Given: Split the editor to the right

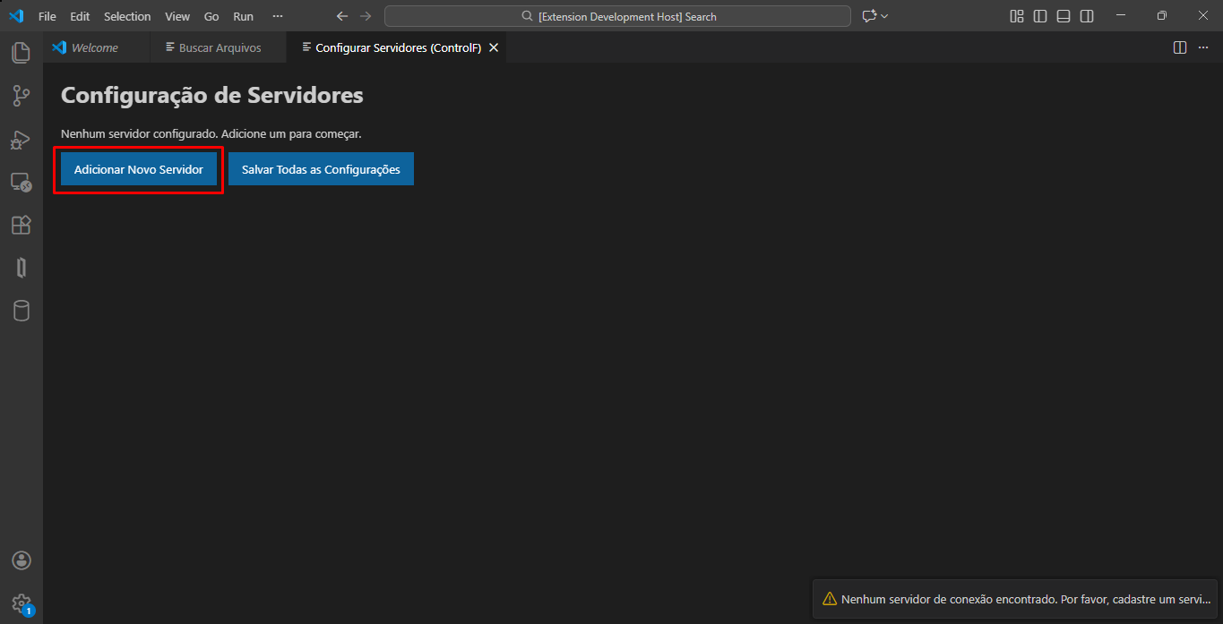Looking at the screenshot, I should (1180, 47).
